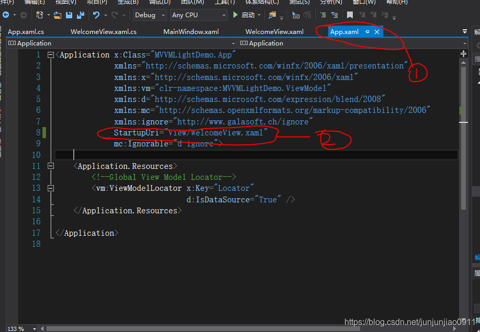Click the Navigate Backward arrow icon
Viewport: 480px width, 332px height.
(6, 15)
